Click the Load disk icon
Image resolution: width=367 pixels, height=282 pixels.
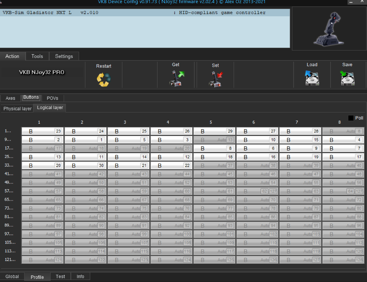pyautogui.click(x=312, y=78)
